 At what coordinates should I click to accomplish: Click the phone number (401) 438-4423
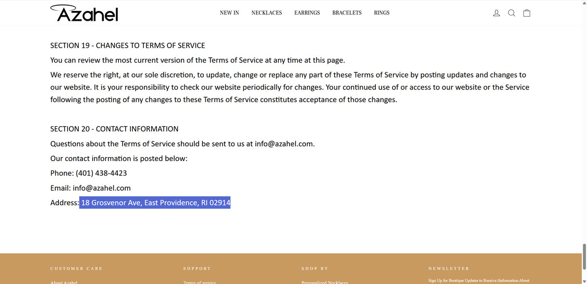(102, 173)
